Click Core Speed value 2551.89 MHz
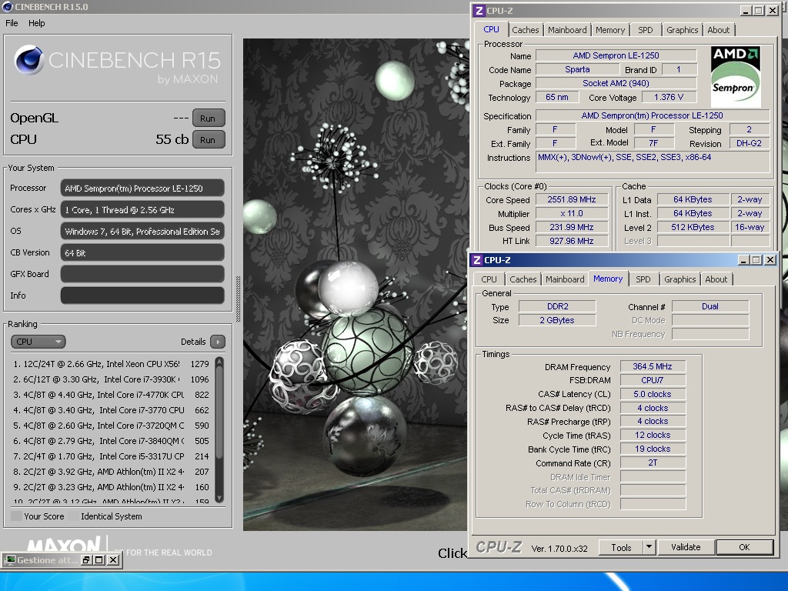 coord(572,199)
